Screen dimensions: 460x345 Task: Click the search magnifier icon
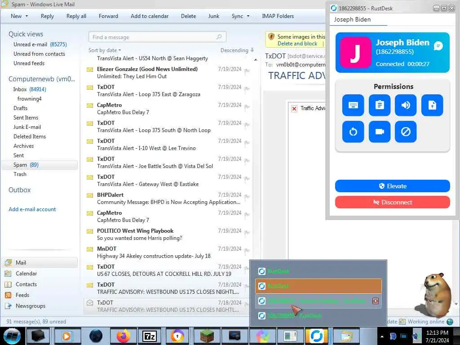click(219, 37)
